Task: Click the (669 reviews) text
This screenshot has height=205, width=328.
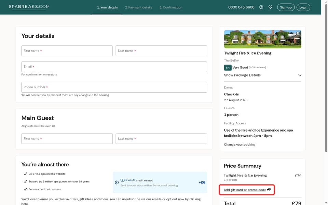Action: 257,68
